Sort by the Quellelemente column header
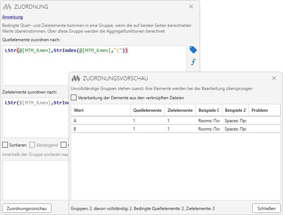The image size is (283, 215). (x=147, y=110)
